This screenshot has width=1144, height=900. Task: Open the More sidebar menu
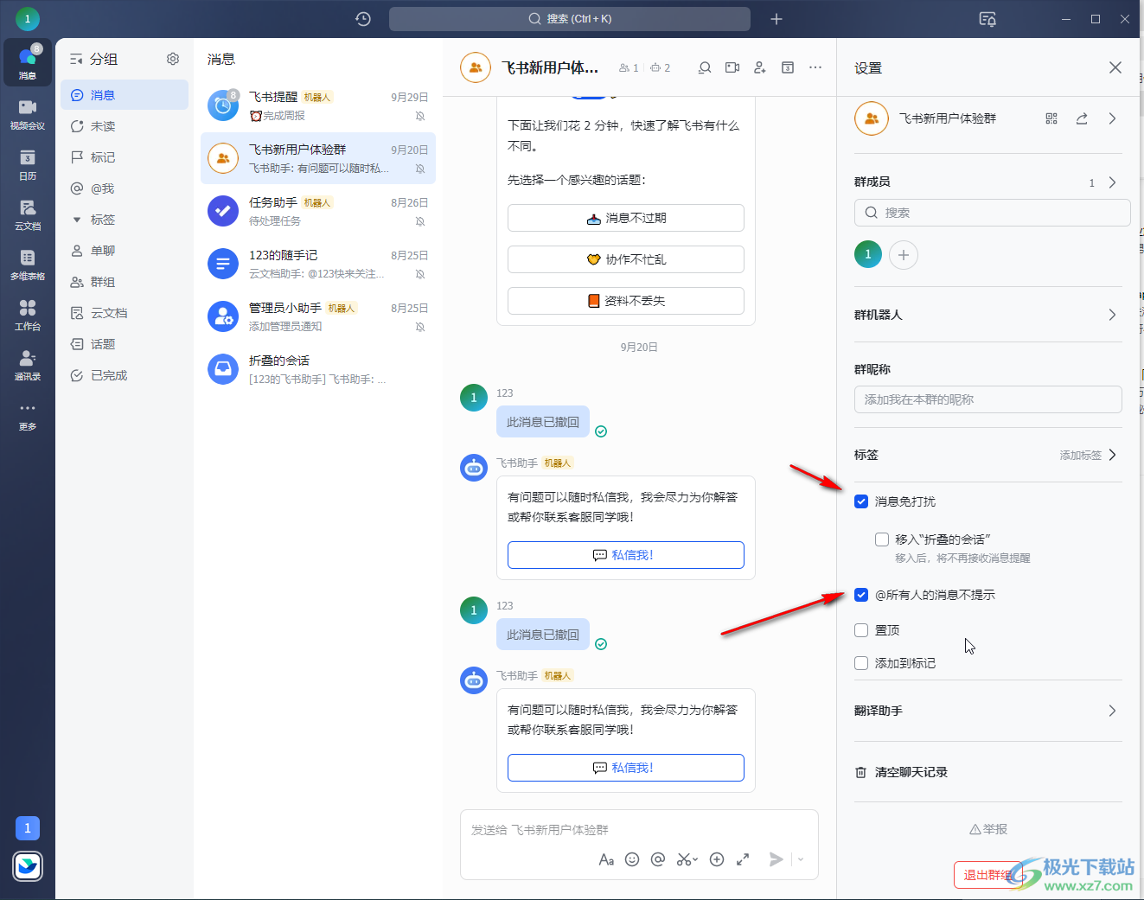[x=28, y=414]
